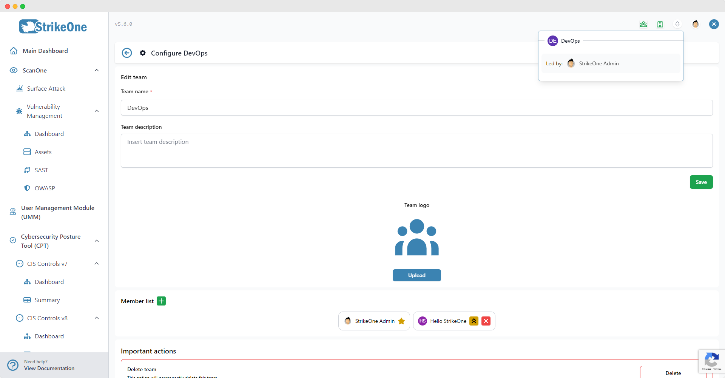Collapse the Cybersecurity Posture Tool section

pos(97,241)
